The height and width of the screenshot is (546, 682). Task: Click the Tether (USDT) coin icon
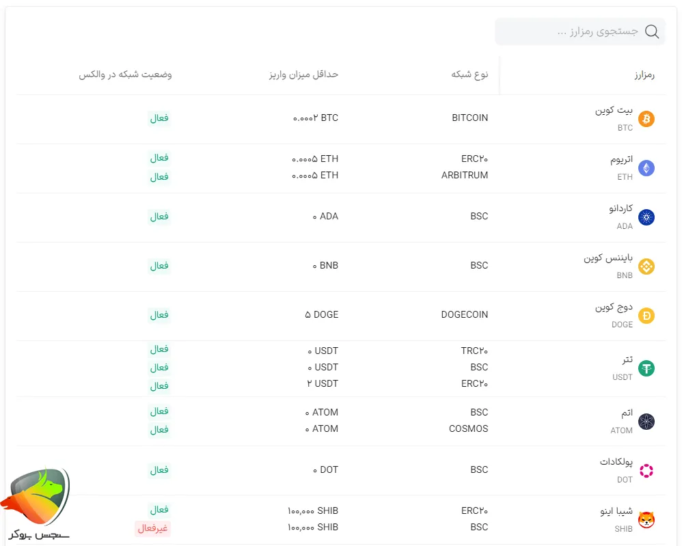click(646, 368)
